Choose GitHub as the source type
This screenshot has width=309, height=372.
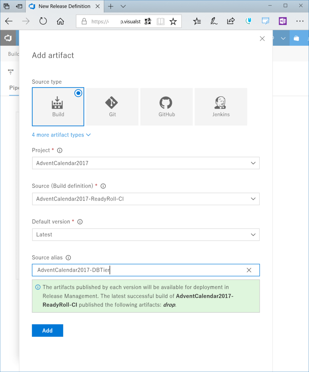[x=166, y=106]
